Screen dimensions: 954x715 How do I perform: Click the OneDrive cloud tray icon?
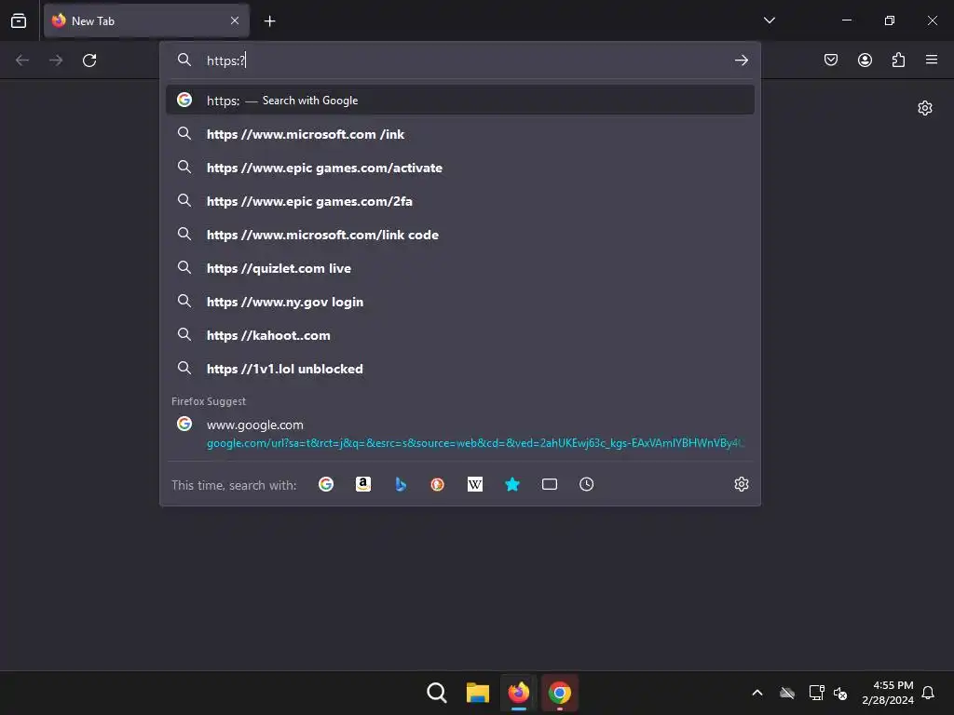tap(787, 693)
